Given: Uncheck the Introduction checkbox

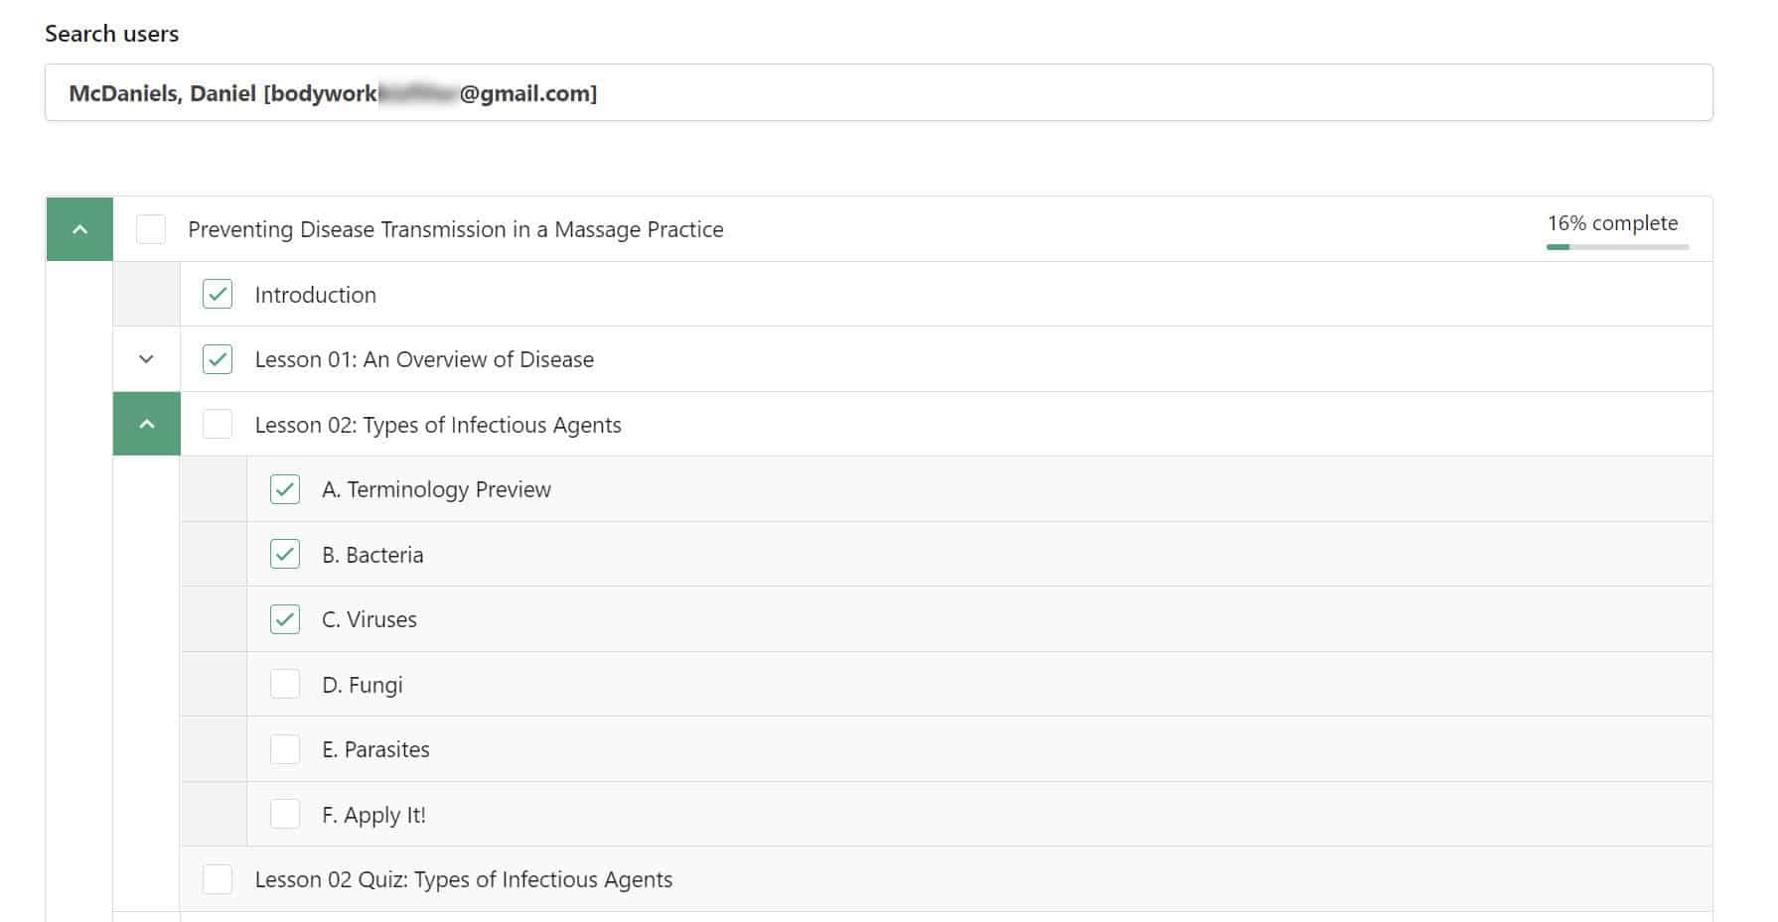Looking at the screenshot, I should point(218,295).
